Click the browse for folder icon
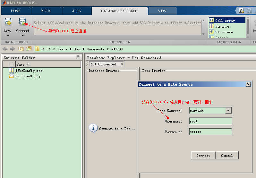The image size is (256, 178). (29, 49)
